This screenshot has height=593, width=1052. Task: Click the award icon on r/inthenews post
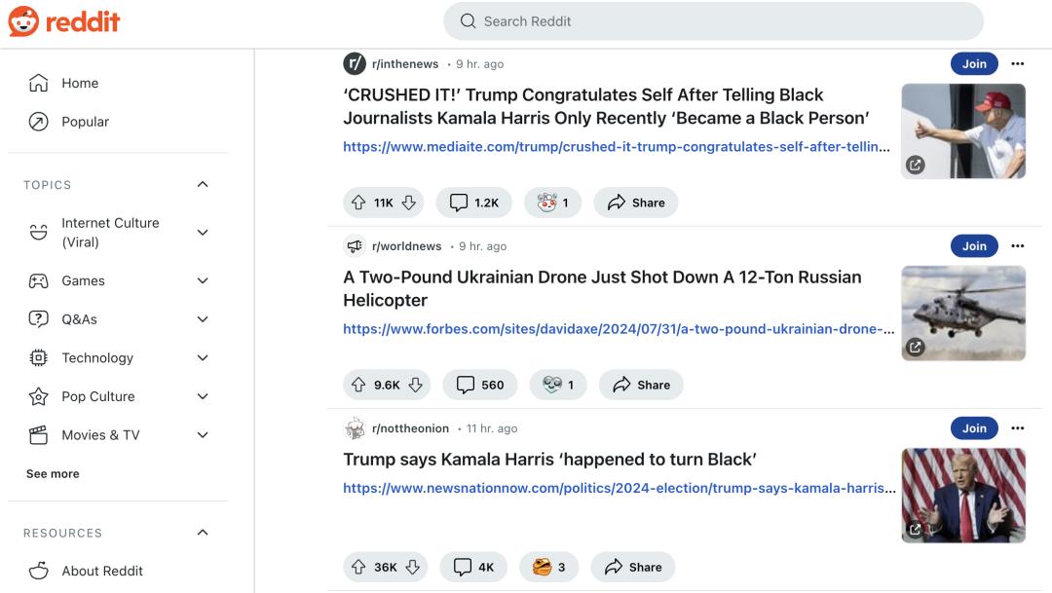point(552,203)
